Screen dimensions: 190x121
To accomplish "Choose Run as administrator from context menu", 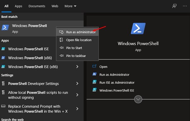I will [78, 32].
